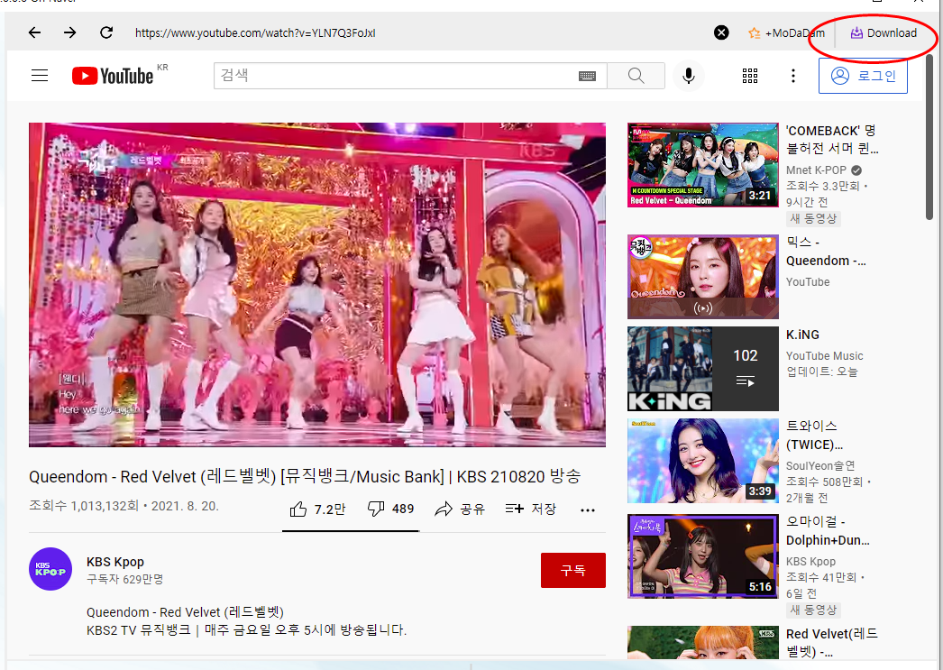
Task: Click the Queendom video player
Action: pos(317,284)
